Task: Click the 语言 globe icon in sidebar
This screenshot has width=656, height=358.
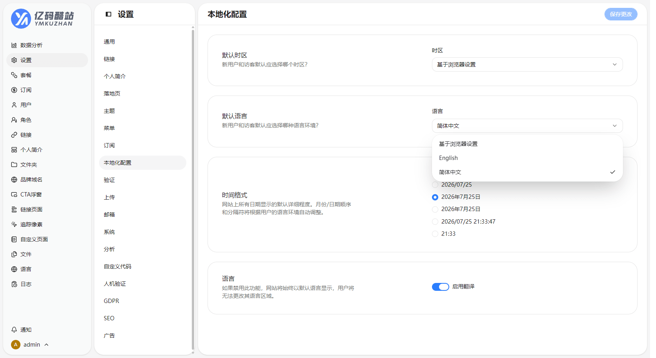Action: 14,269
